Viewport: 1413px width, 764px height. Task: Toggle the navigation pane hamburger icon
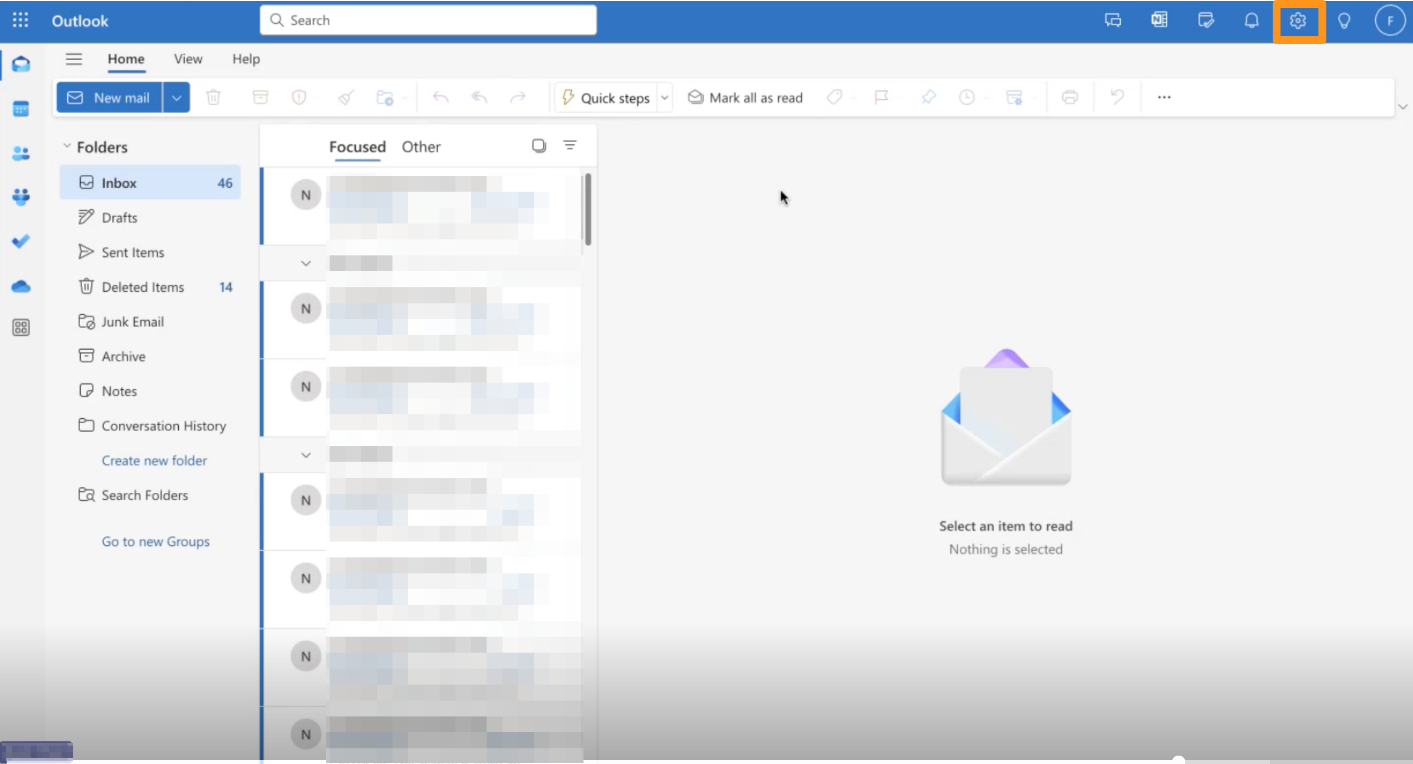pyautogui.click(x=73, y=59)
